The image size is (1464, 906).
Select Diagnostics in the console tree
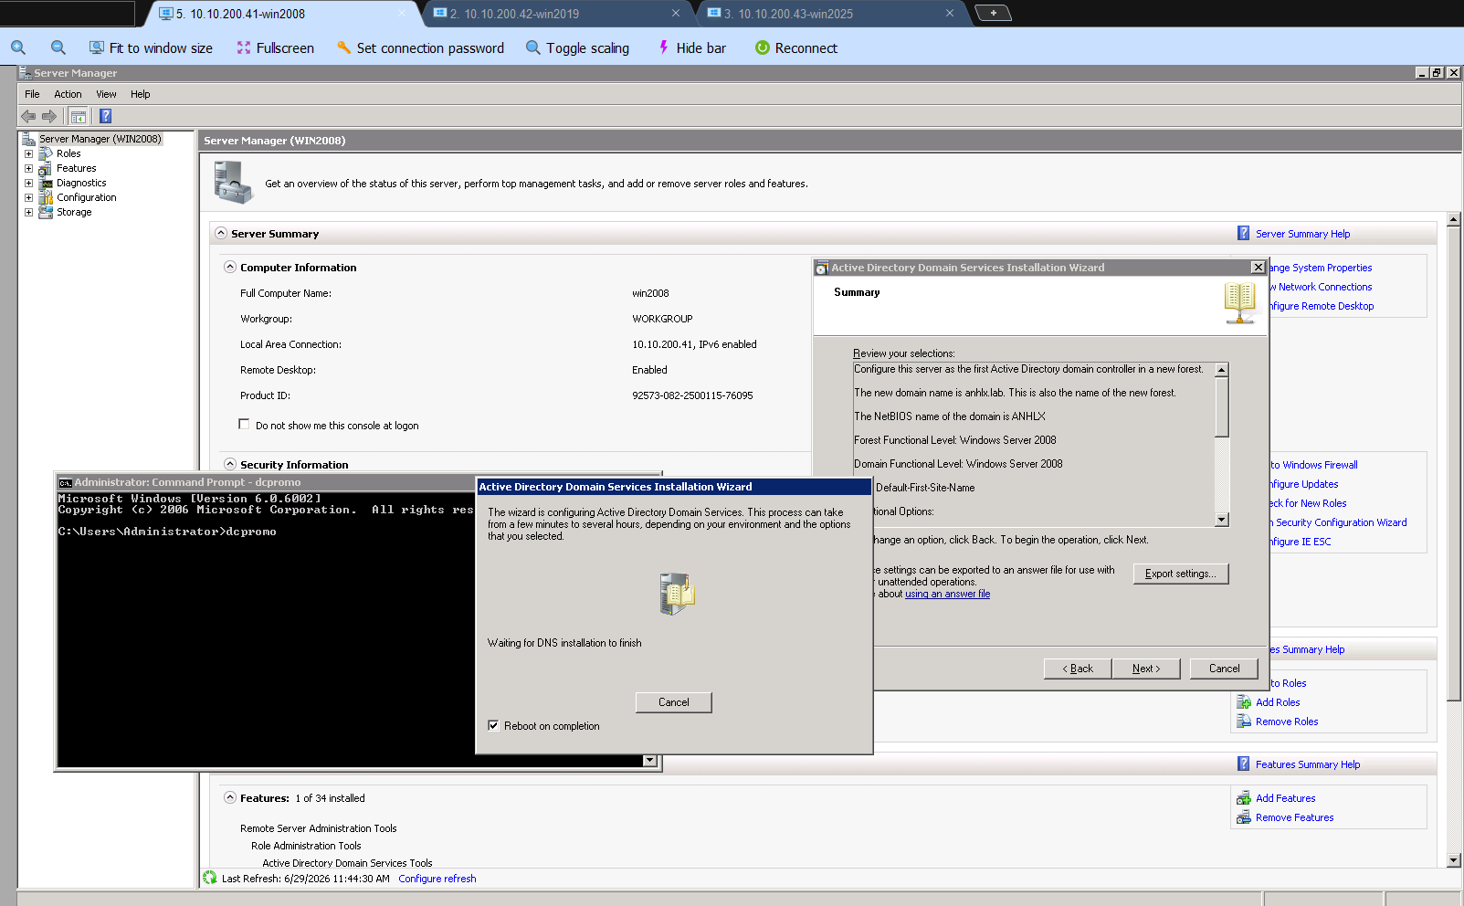click(x=81, y=183)
